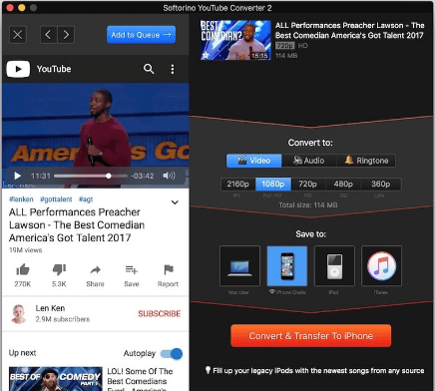Viewport: 435px width, 391px height.
Task: Open the #agt hashtag link
Action: click(86, 199)
